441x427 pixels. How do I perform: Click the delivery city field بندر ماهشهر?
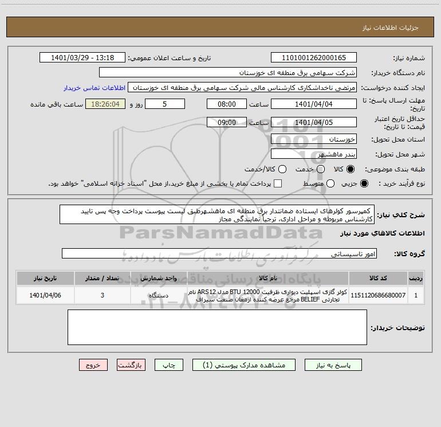[314, 154]
